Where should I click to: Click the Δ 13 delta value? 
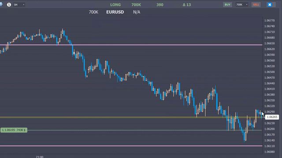(187, 5)
